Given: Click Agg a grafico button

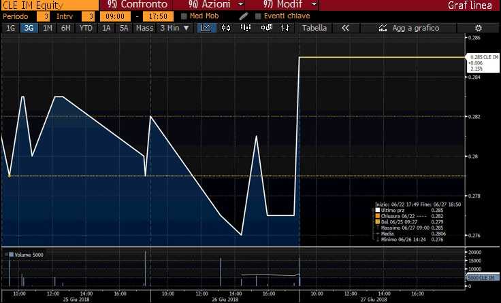Looking at the screenshot, I should coord(408,28).
